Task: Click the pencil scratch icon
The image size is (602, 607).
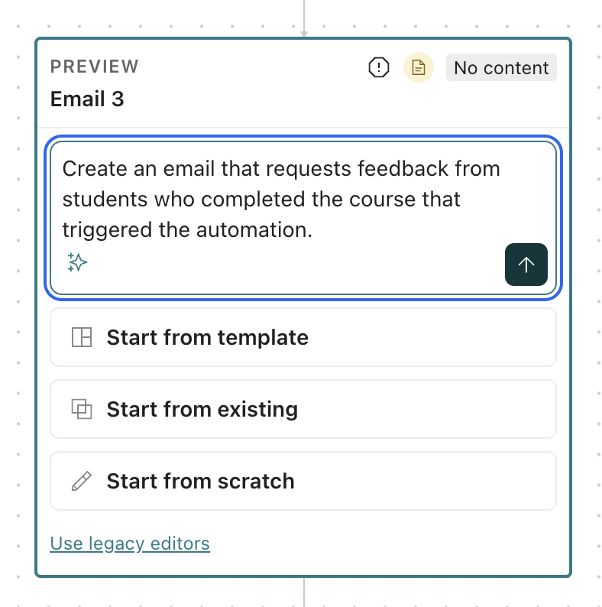Action: click(x=82, y=481)
